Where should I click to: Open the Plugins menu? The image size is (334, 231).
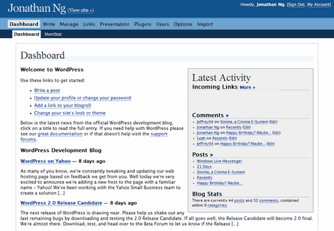pyautogui.click(x=143, y=24)
